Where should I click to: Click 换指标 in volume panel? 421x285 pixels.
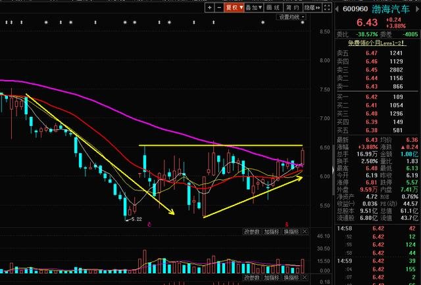pos(291,232)
